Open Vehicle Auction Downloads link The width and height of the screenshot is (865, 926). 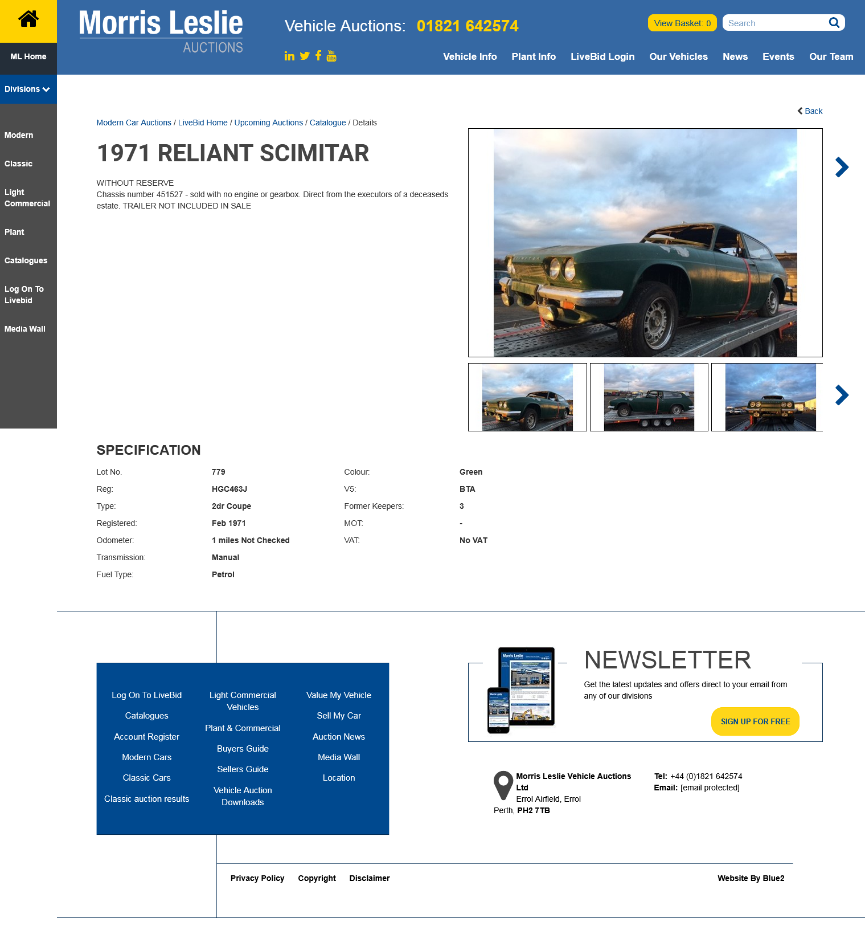[243, 796]
